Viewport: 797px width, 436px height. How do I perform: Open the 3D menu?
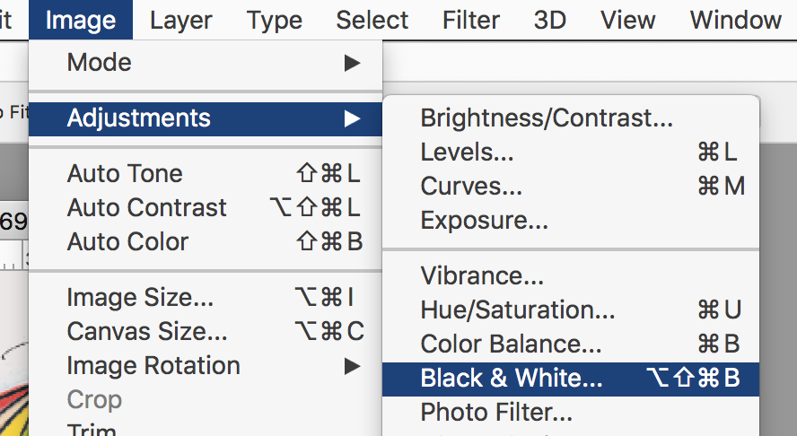pos(550,20)
